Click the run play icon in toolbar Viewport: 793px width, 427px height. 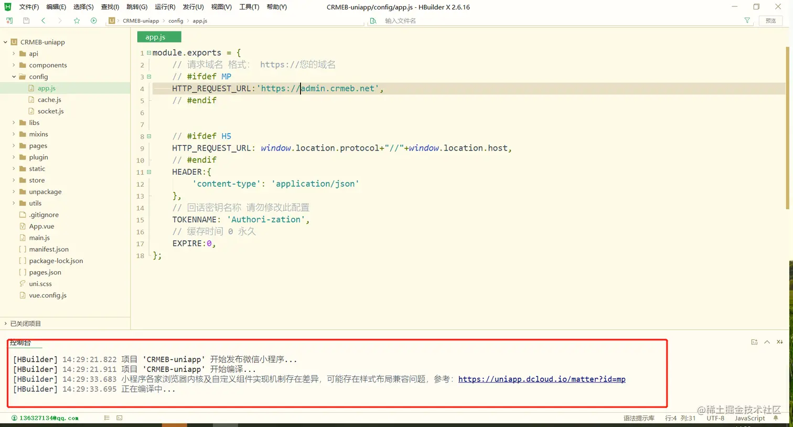[x=93, y=20]
